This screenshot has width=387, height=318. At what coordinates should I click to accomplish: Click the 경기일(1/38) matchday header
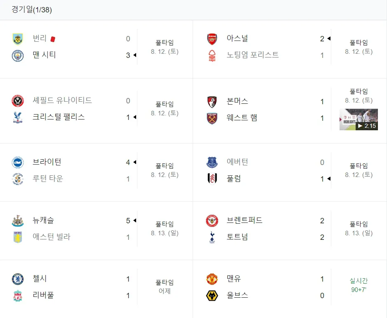(32, 10)
